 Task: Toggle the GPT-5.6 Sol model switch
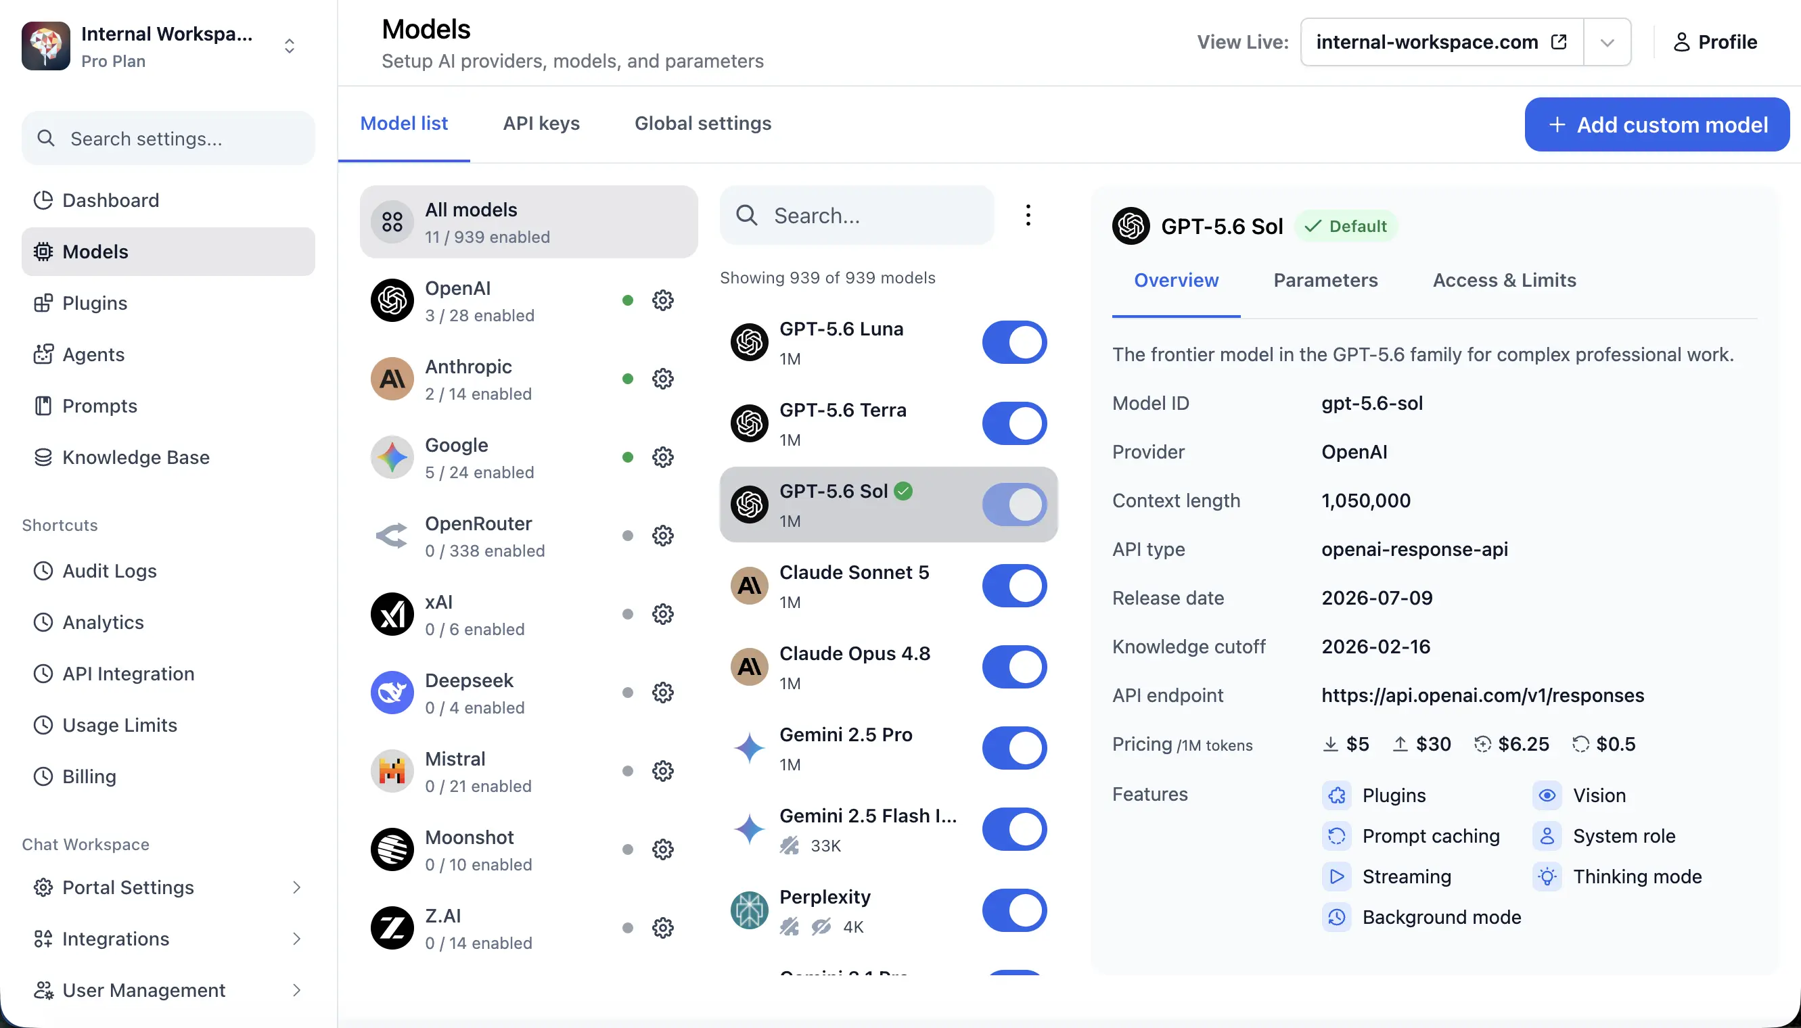click(1014, 505)
